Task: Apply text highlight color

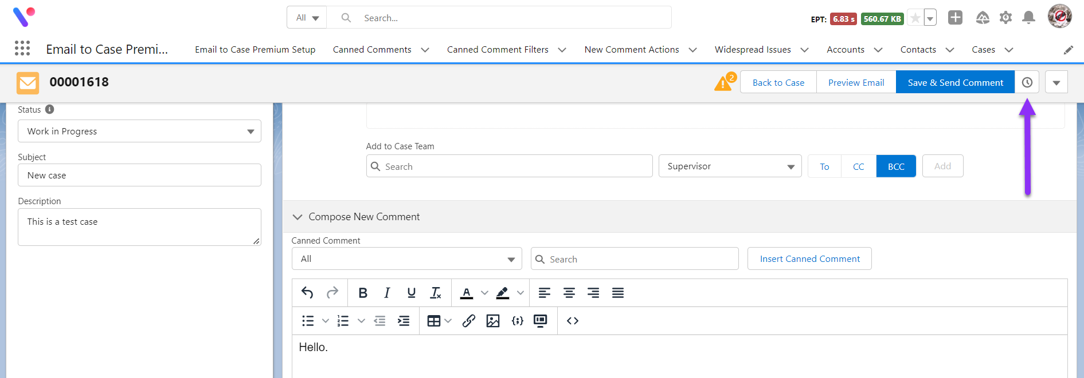Action: pyautogui.click(x=503, y=293)
